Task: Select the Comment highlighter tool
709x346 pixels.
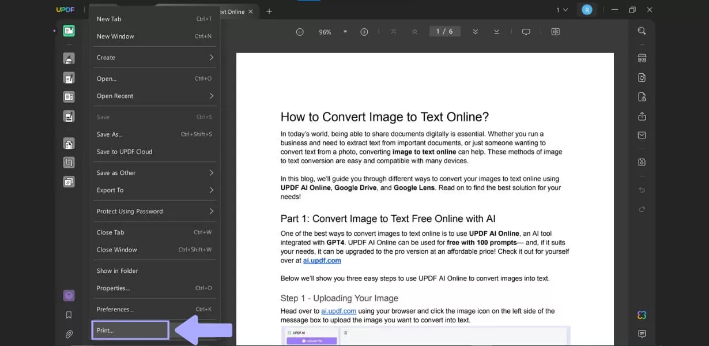Action: pyautogui.click(x=69, y=58)
